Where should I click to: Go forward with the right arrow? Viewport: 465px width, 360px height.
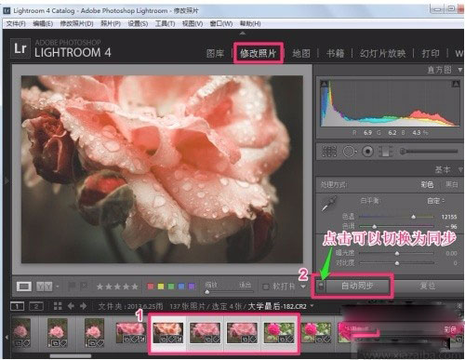click(x=83, y=306)
